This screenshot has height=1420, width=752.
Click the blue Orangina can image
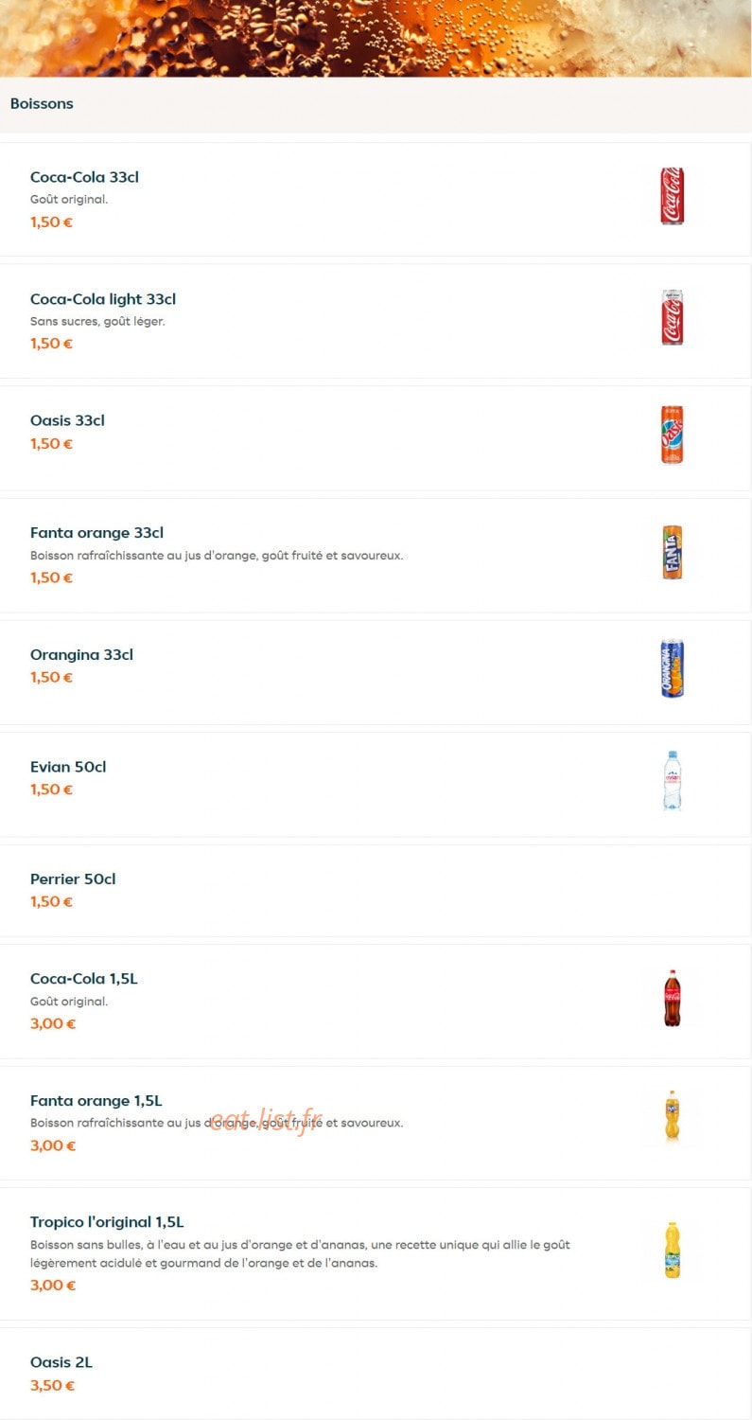672,668
